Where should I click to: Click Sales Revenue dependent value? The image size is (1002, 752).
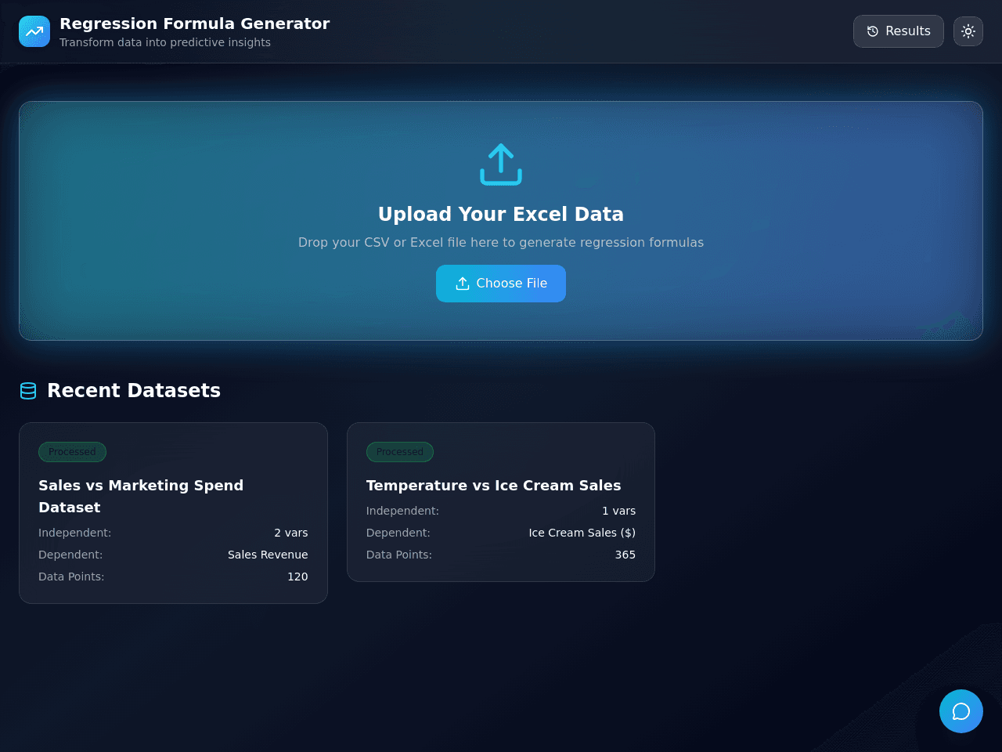tap(268, 555)
